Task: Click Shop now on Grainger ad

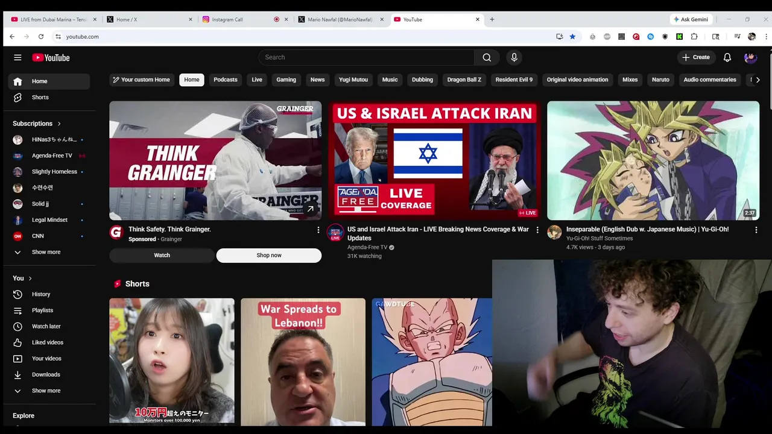Action: tap(269, 255)
